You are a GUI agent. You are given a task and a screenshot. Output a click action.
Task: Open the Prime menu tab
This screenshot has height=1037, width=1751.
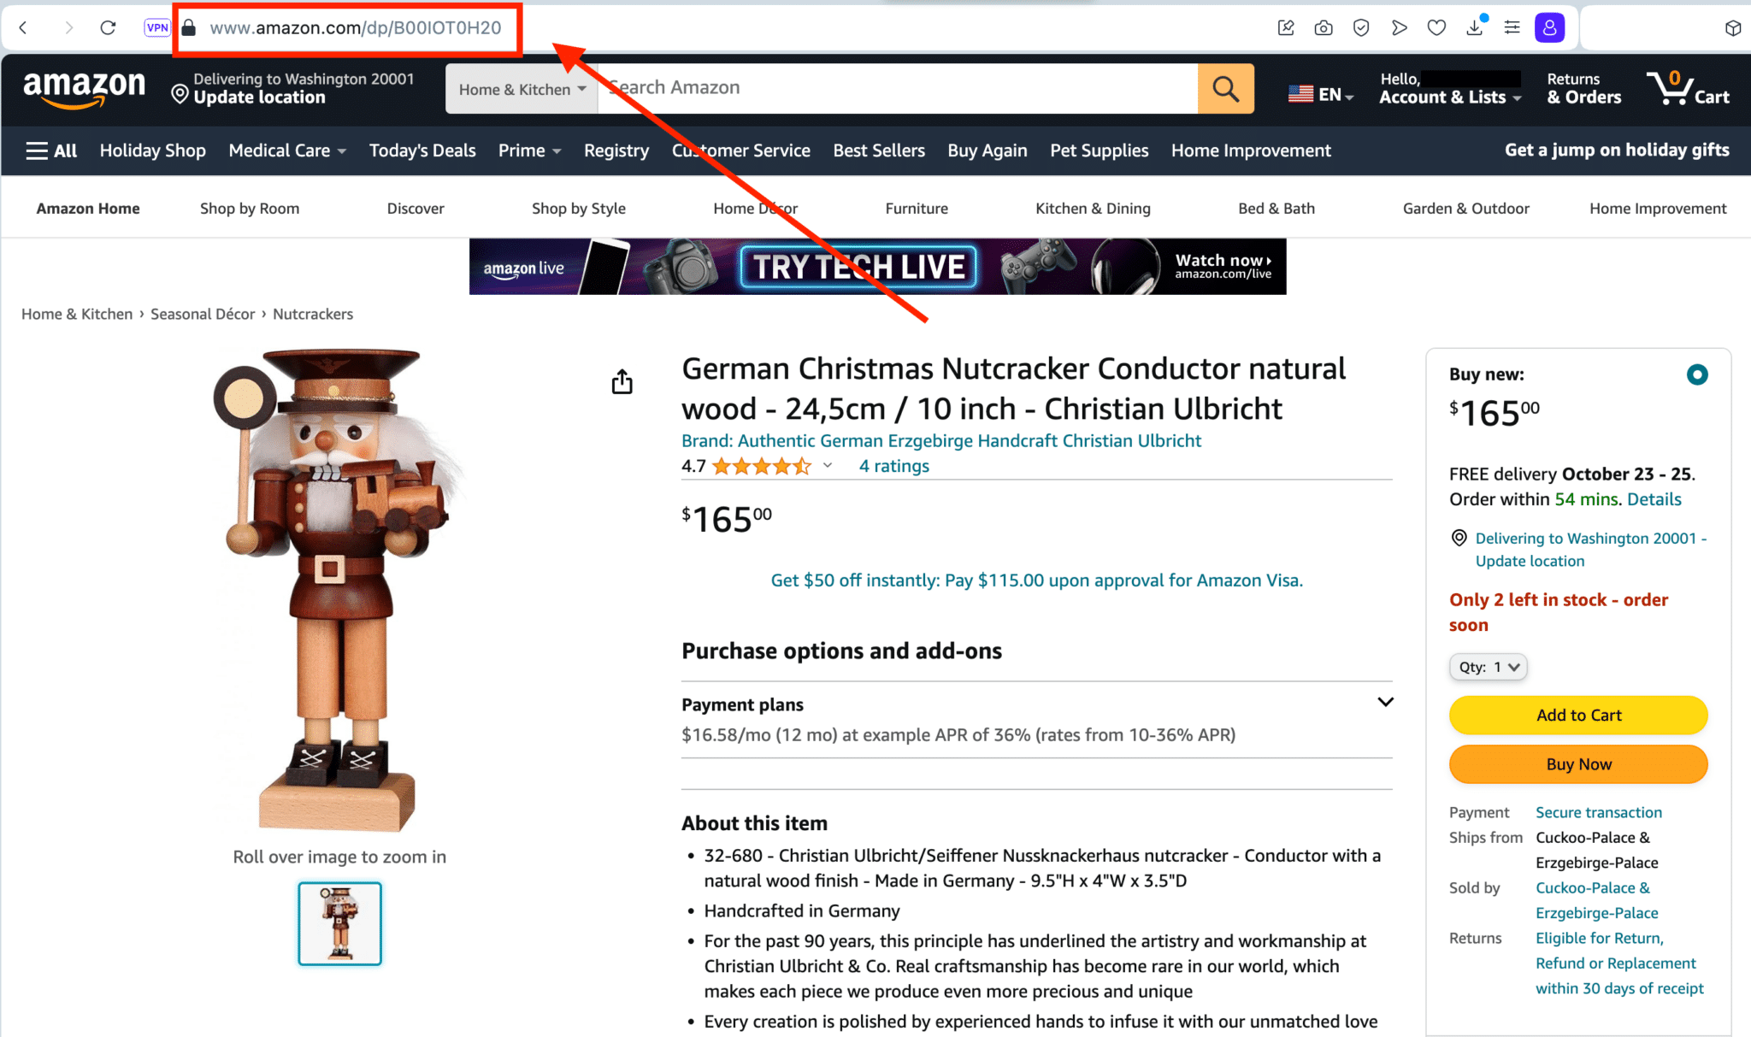click(x=529, y=150)
